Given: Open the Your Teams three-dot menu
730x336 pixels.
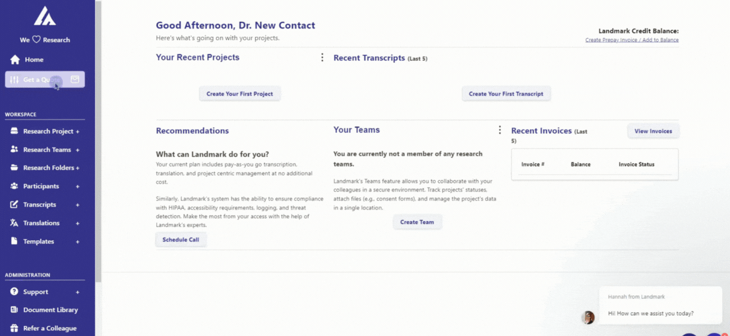Looking at the screenshot, I should [x=500, y=130].
